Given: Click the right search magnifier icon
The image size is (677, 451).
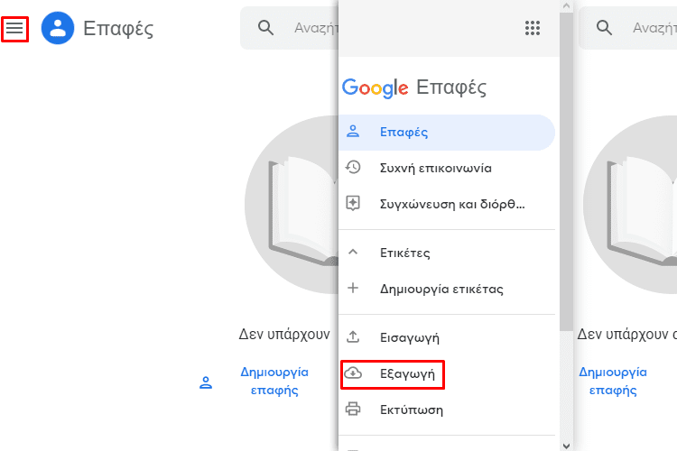Looking at the screenshot, I should click(604, 28).
